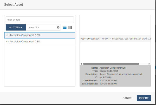The height and width of the screenshot is (105, 156).
Task: Clear the accordion search text
Action: 58,27
